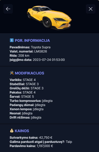Click the Turbo kompresorius Įdiegta row
This screenshot has width=99, height=152.
[31, 101]
